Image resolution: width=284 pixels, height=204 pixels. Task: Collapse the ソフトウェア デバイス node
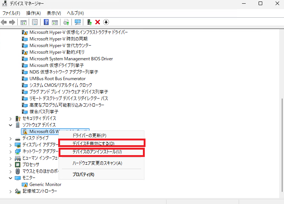[x=11, y=125]
